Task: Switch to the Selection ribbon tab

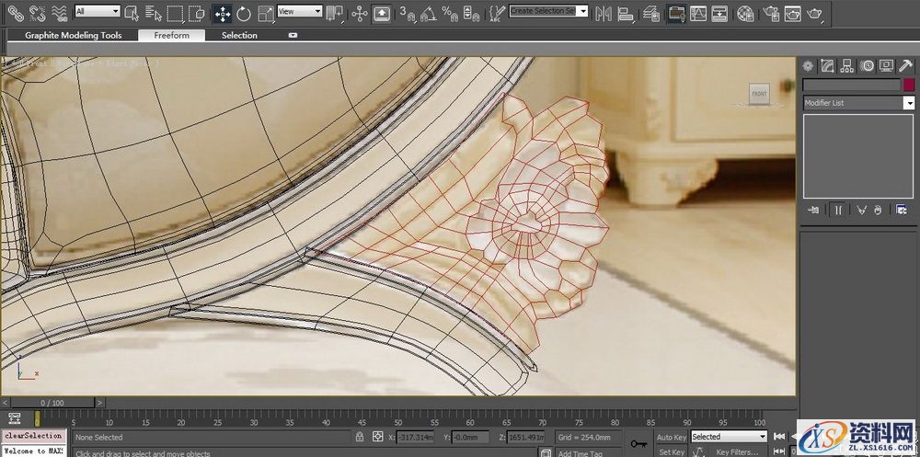Action: coord(239,35)
